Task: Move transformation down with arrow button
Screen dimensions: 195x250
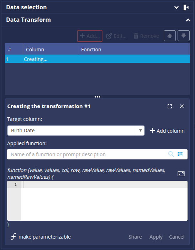Action: pos(183,36)
